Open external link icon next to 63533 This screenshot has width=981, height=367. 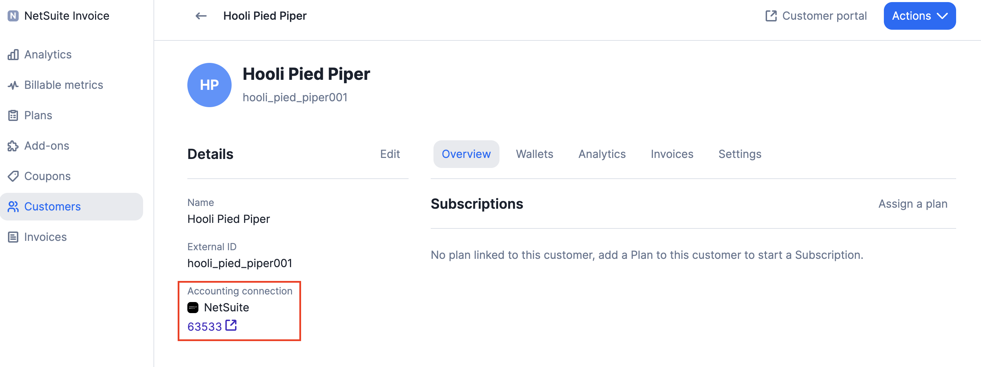[231, 326]
